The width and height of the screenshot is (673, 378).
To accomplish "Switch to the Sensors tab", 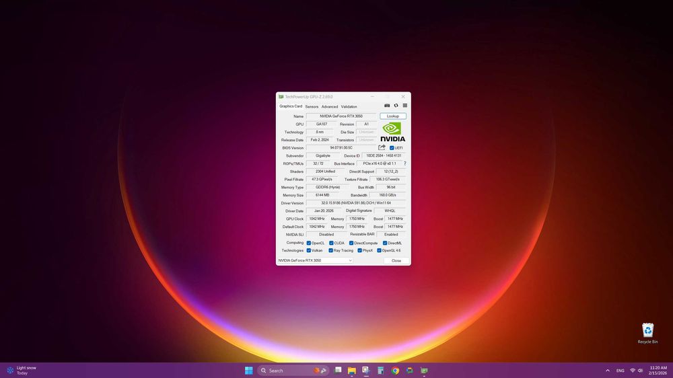I will coord(312,107).
